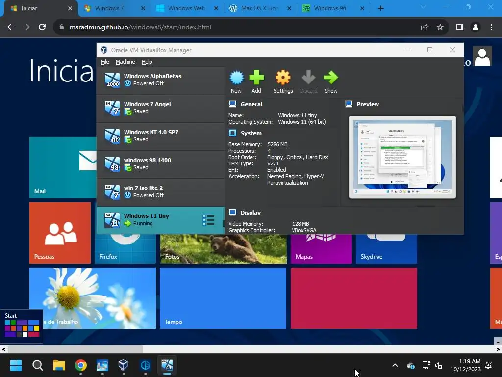Select the win 7 iso lite 2 VM
This screenshot has width=502, height=377.
(x=160, y=192)
